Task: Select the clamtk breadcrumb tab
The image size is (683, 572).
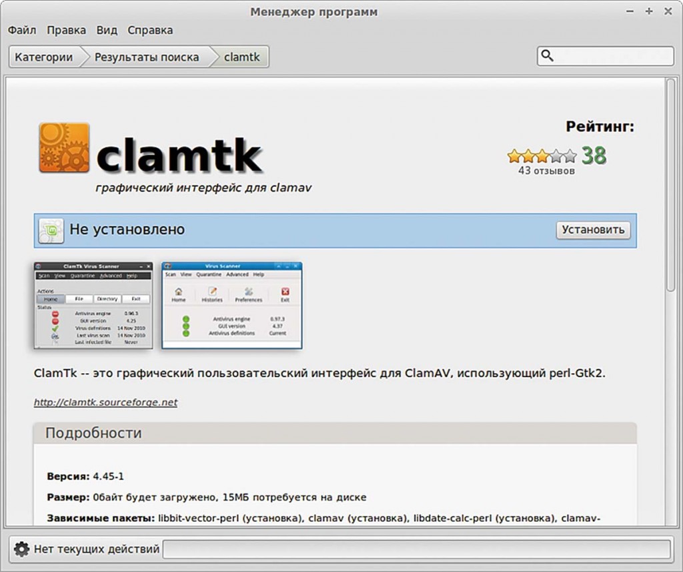Action: click(241, 57)
